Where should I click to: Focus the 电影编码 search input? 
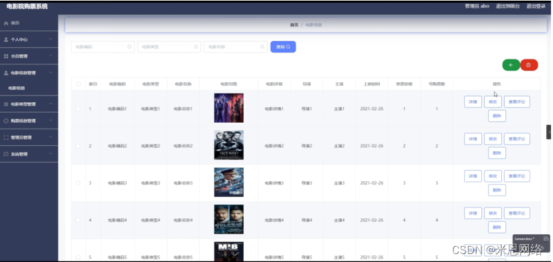[x=103, y=47]
